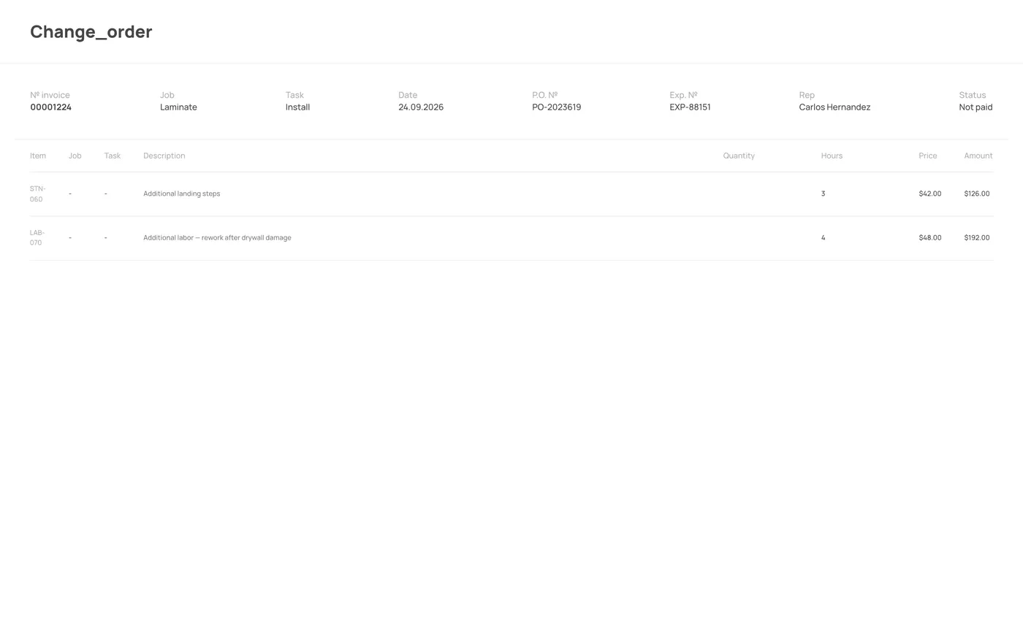Click the P.O. Nº label
Image resolution: width=1023 pixels, height=639 pixels.
coord(544,95)
